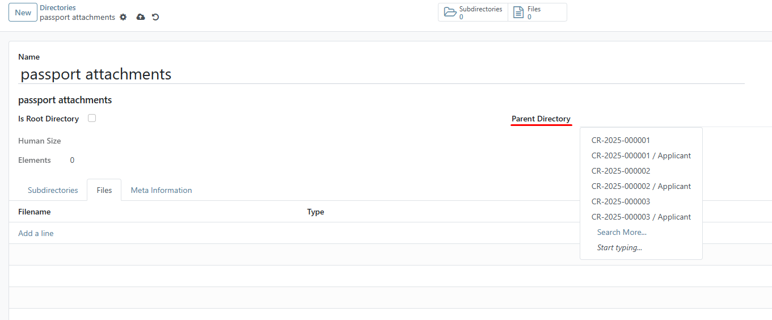Open the Meta Information tab
Image resolution: width=772 pixels, height=320 pixels.
pyautogui.click(x=162, y=190)
